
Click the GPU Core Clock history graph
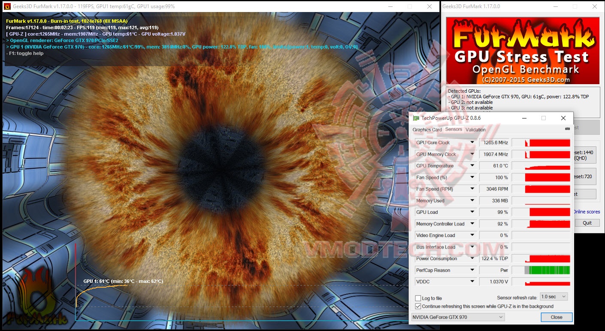tap(541, 143)
